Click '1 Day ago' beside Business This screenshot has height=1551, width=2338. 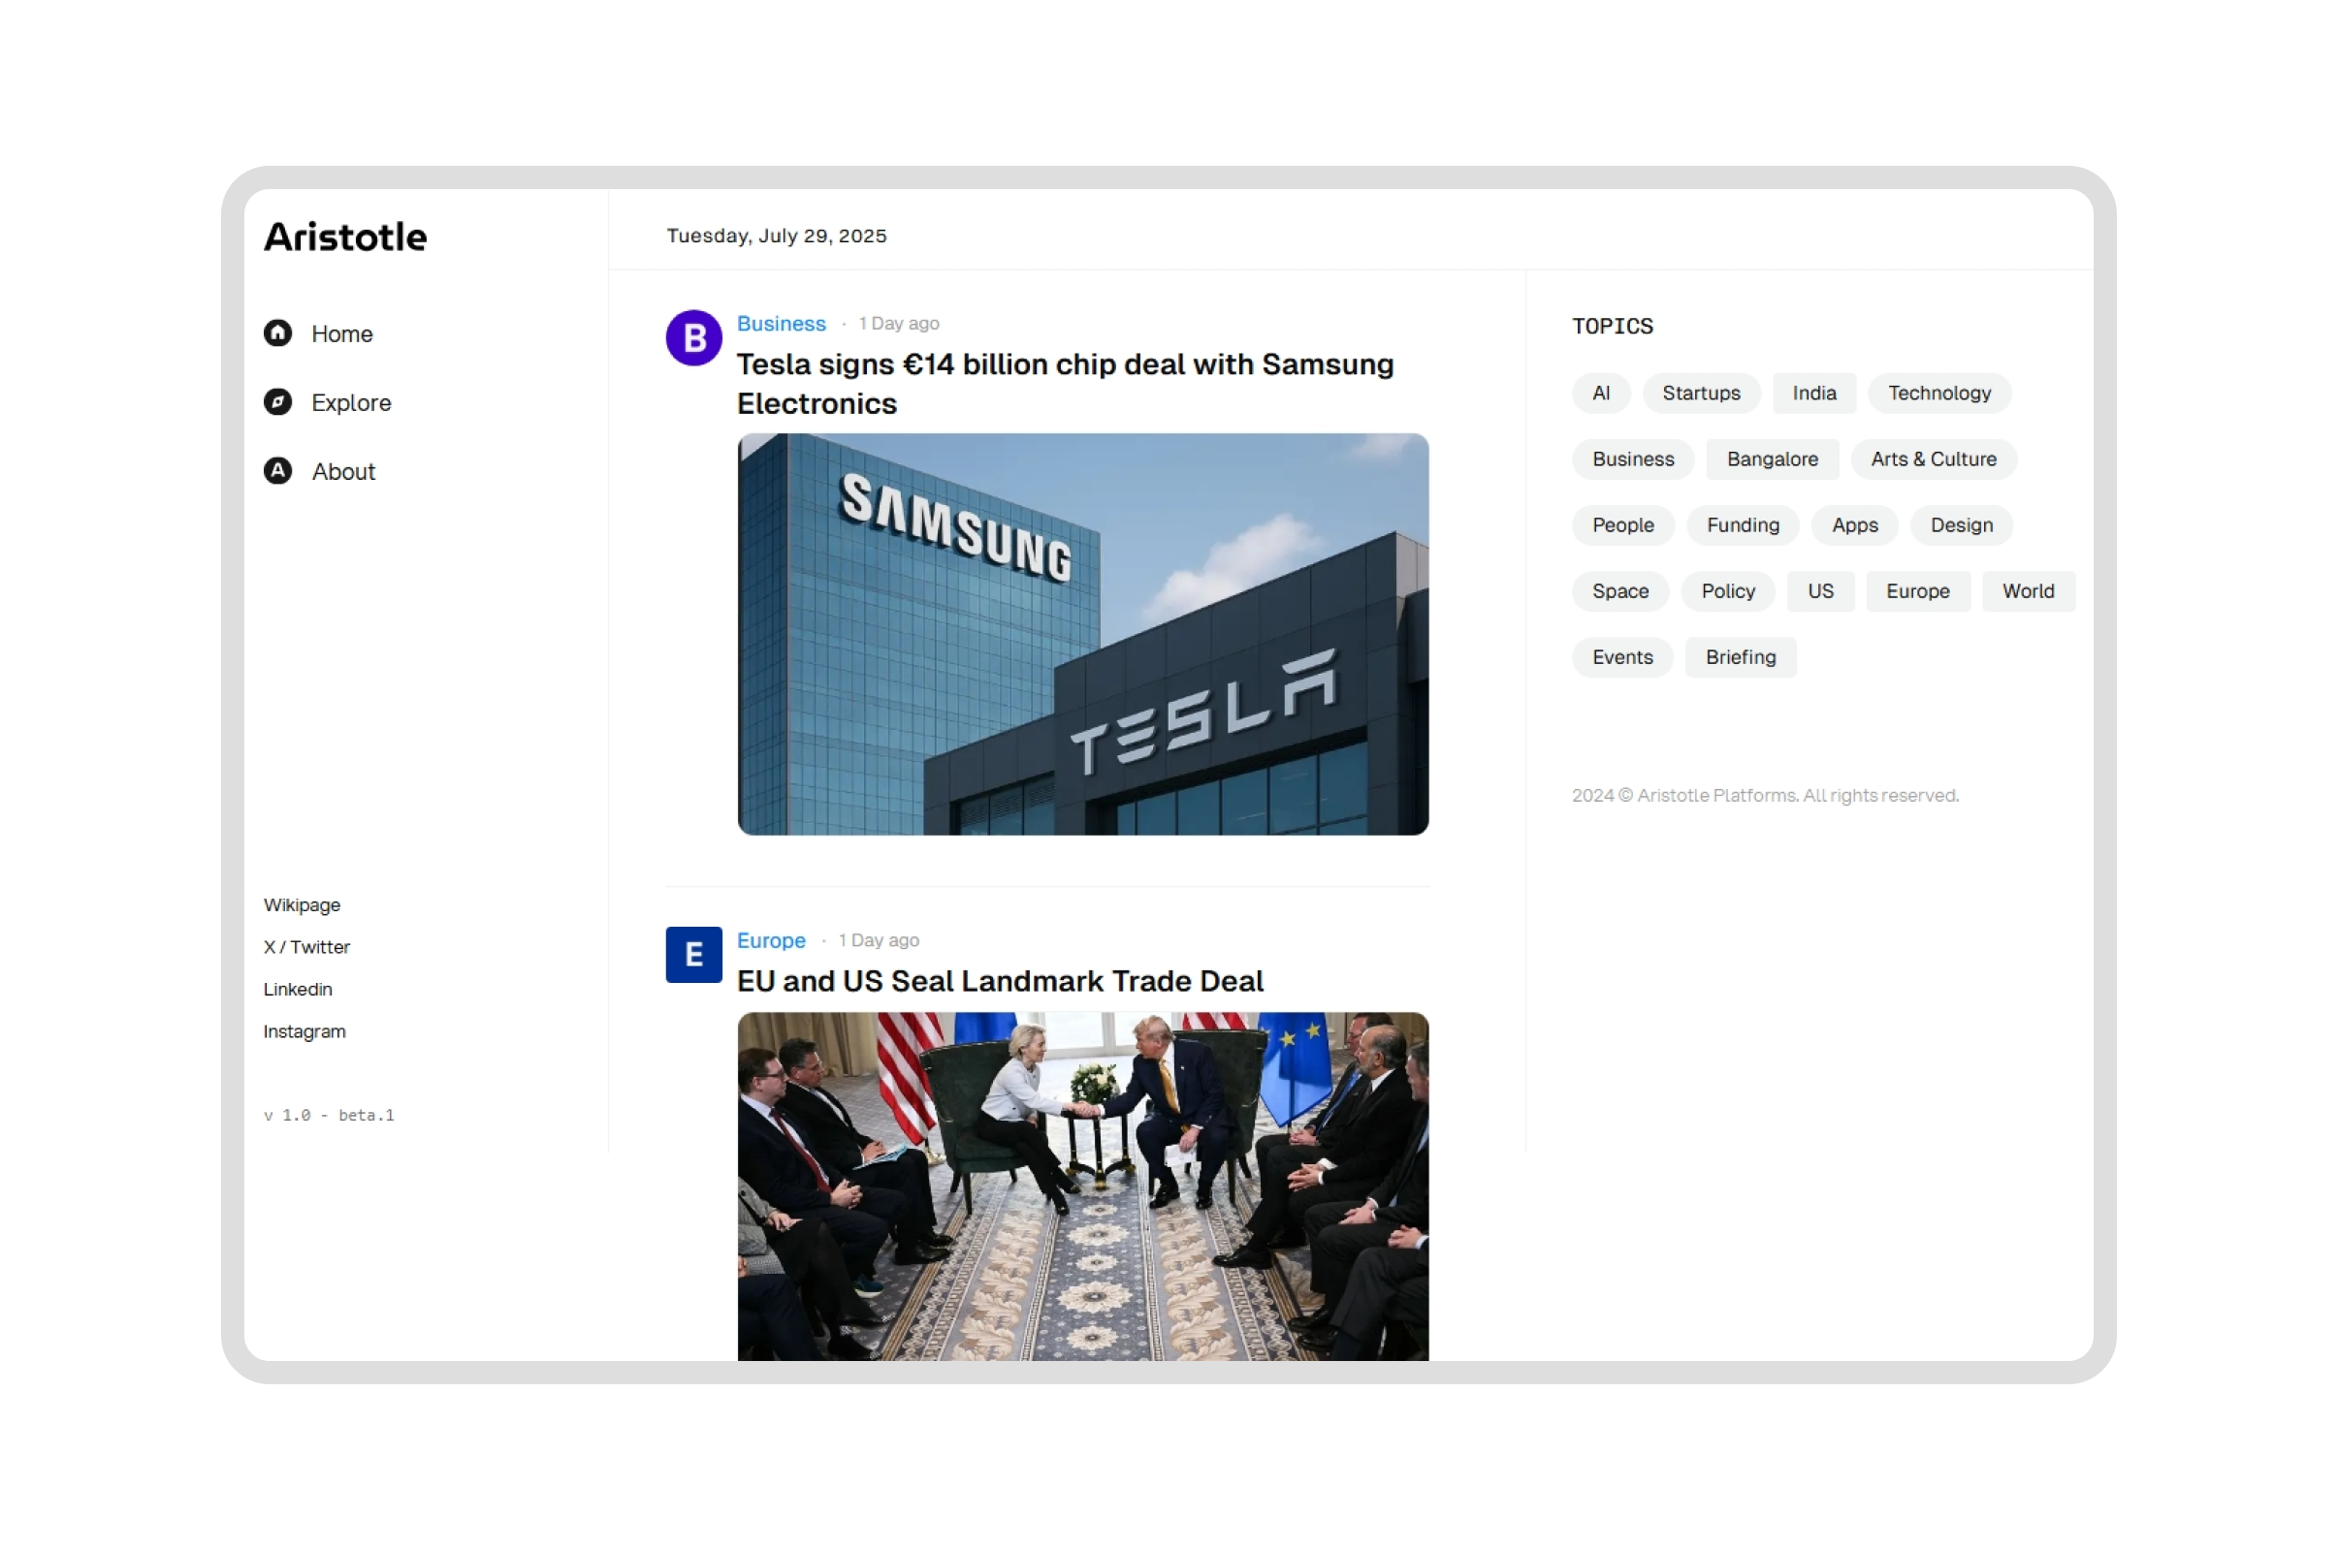coord(899,324)
